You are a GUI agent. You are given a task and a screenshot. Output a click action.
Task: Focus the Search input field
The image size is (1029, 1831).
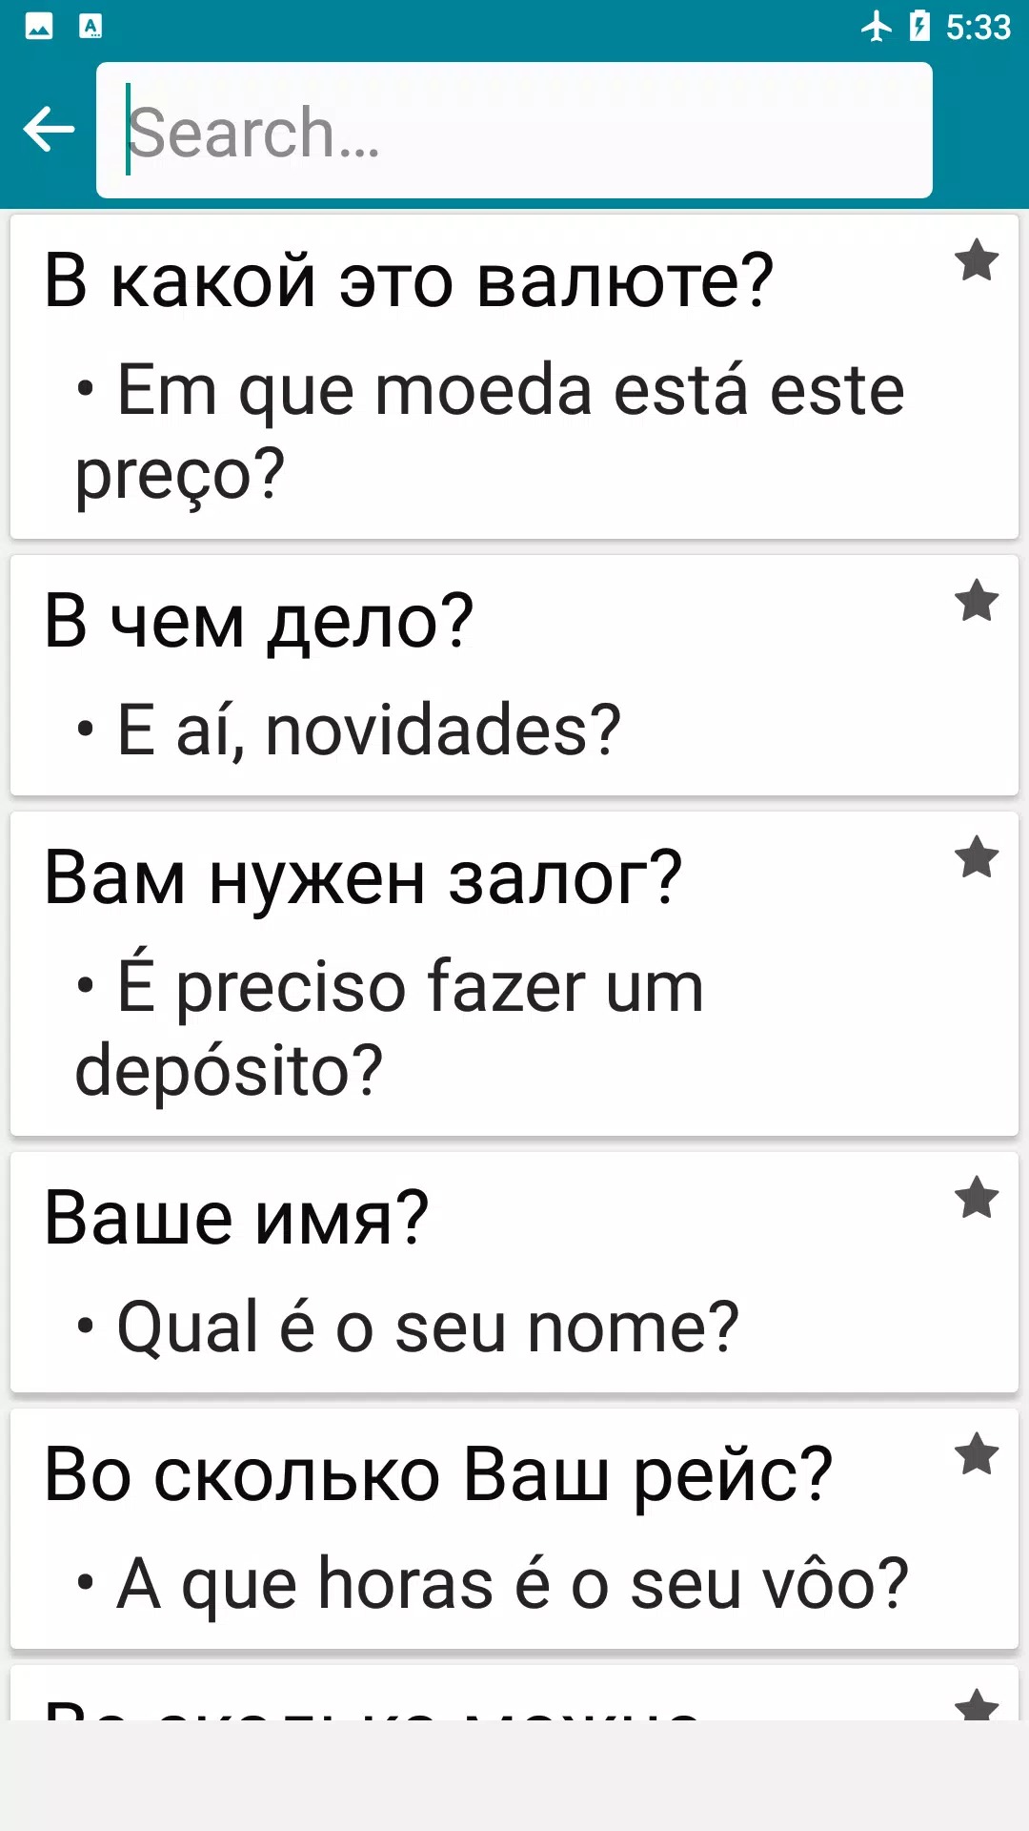514,131
